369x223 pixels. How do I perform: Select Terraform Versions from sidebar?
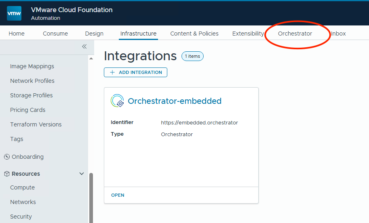pyautogui.click(x=36, y=124)
